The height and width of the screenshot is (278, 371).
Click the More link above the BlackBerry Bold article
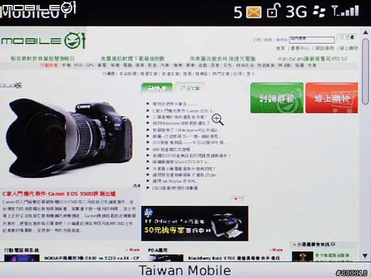click(x=276, y=250)
